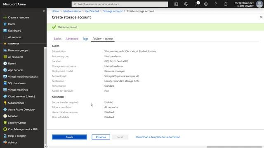
Task: Switch to the Basics tab
Action: (57, 39)
